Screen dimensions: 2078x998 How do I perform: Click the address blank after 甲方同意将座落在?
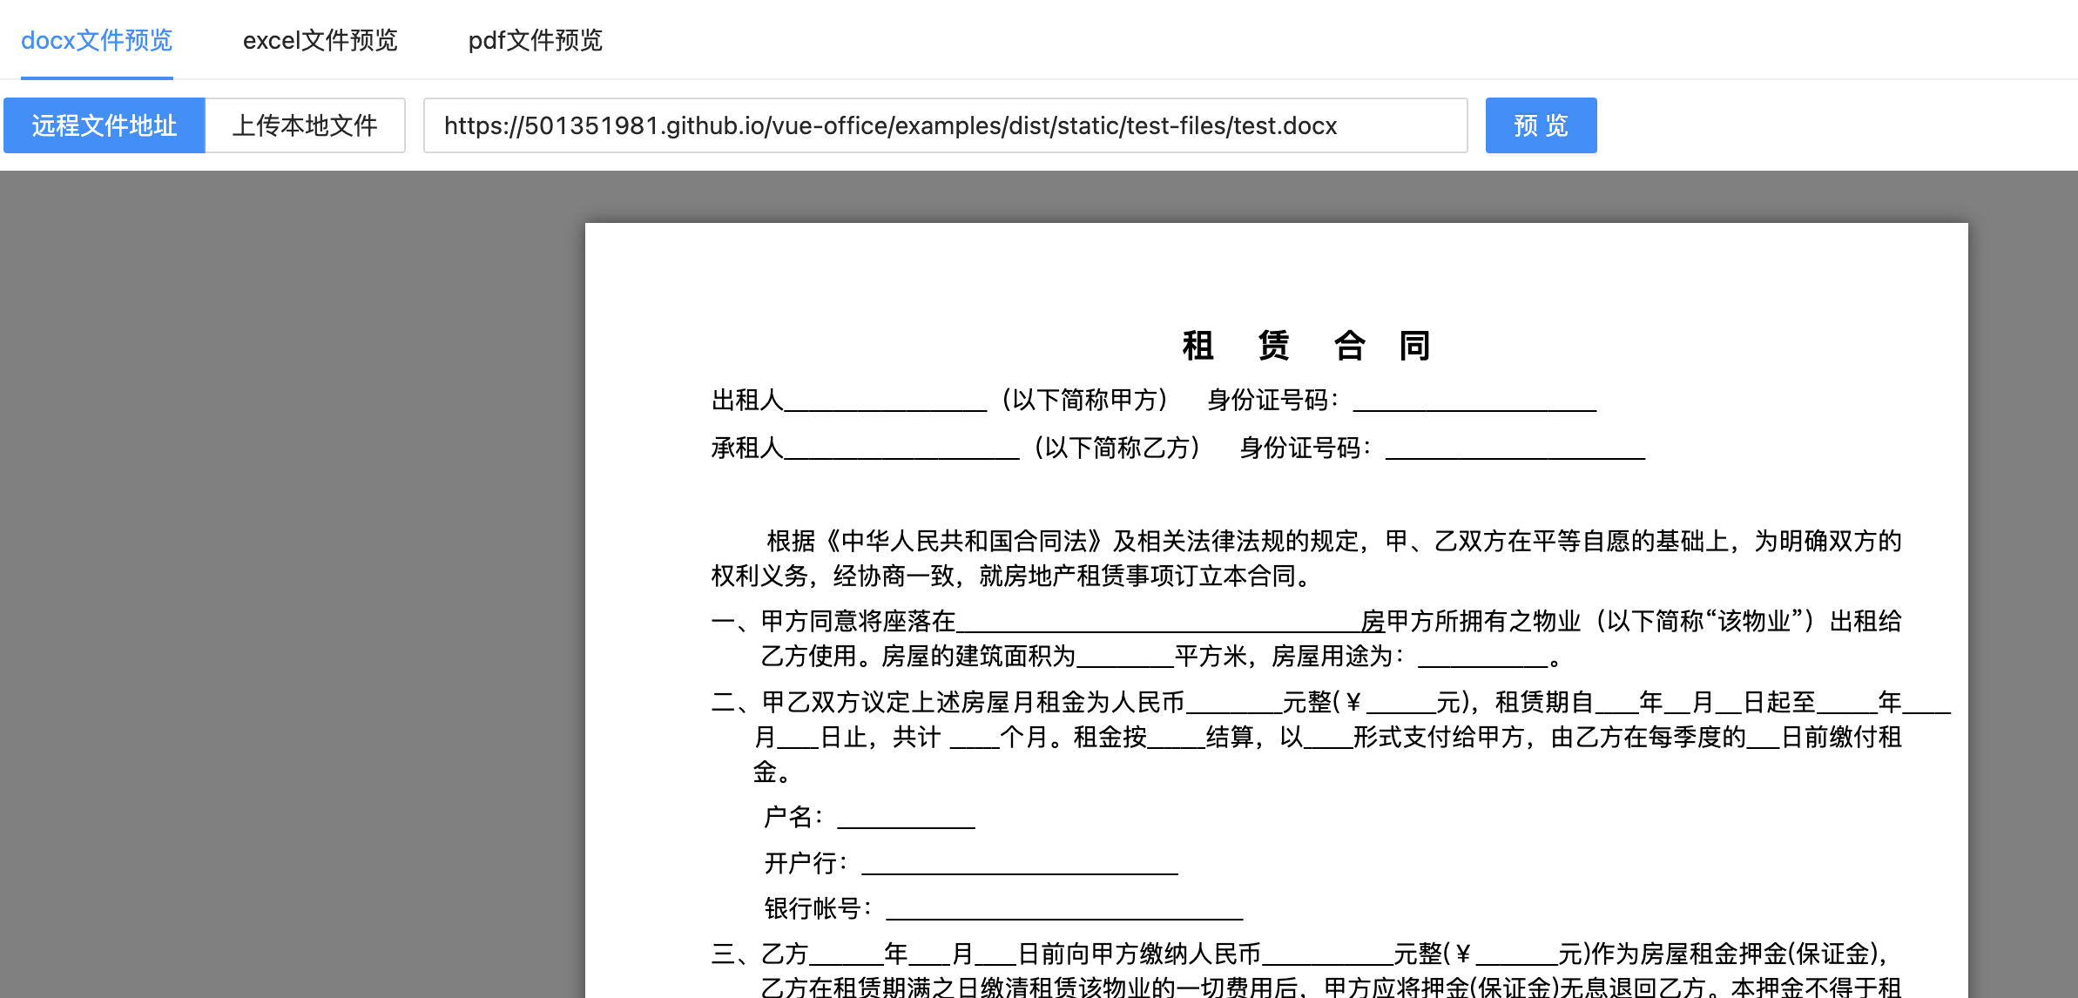[1157, 623]
